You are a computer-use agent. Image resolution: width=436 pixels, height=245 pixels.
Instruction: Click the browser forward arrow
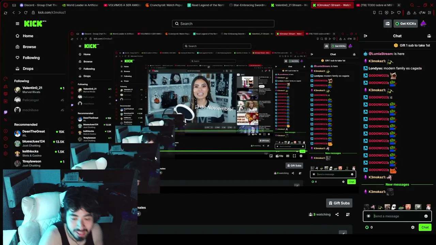tap(19, 13)
